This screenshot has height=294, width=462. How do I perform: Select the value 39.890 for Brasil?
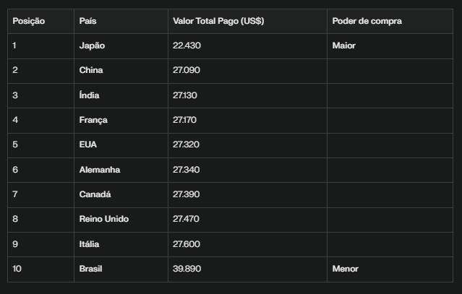[x=187, y=269]
